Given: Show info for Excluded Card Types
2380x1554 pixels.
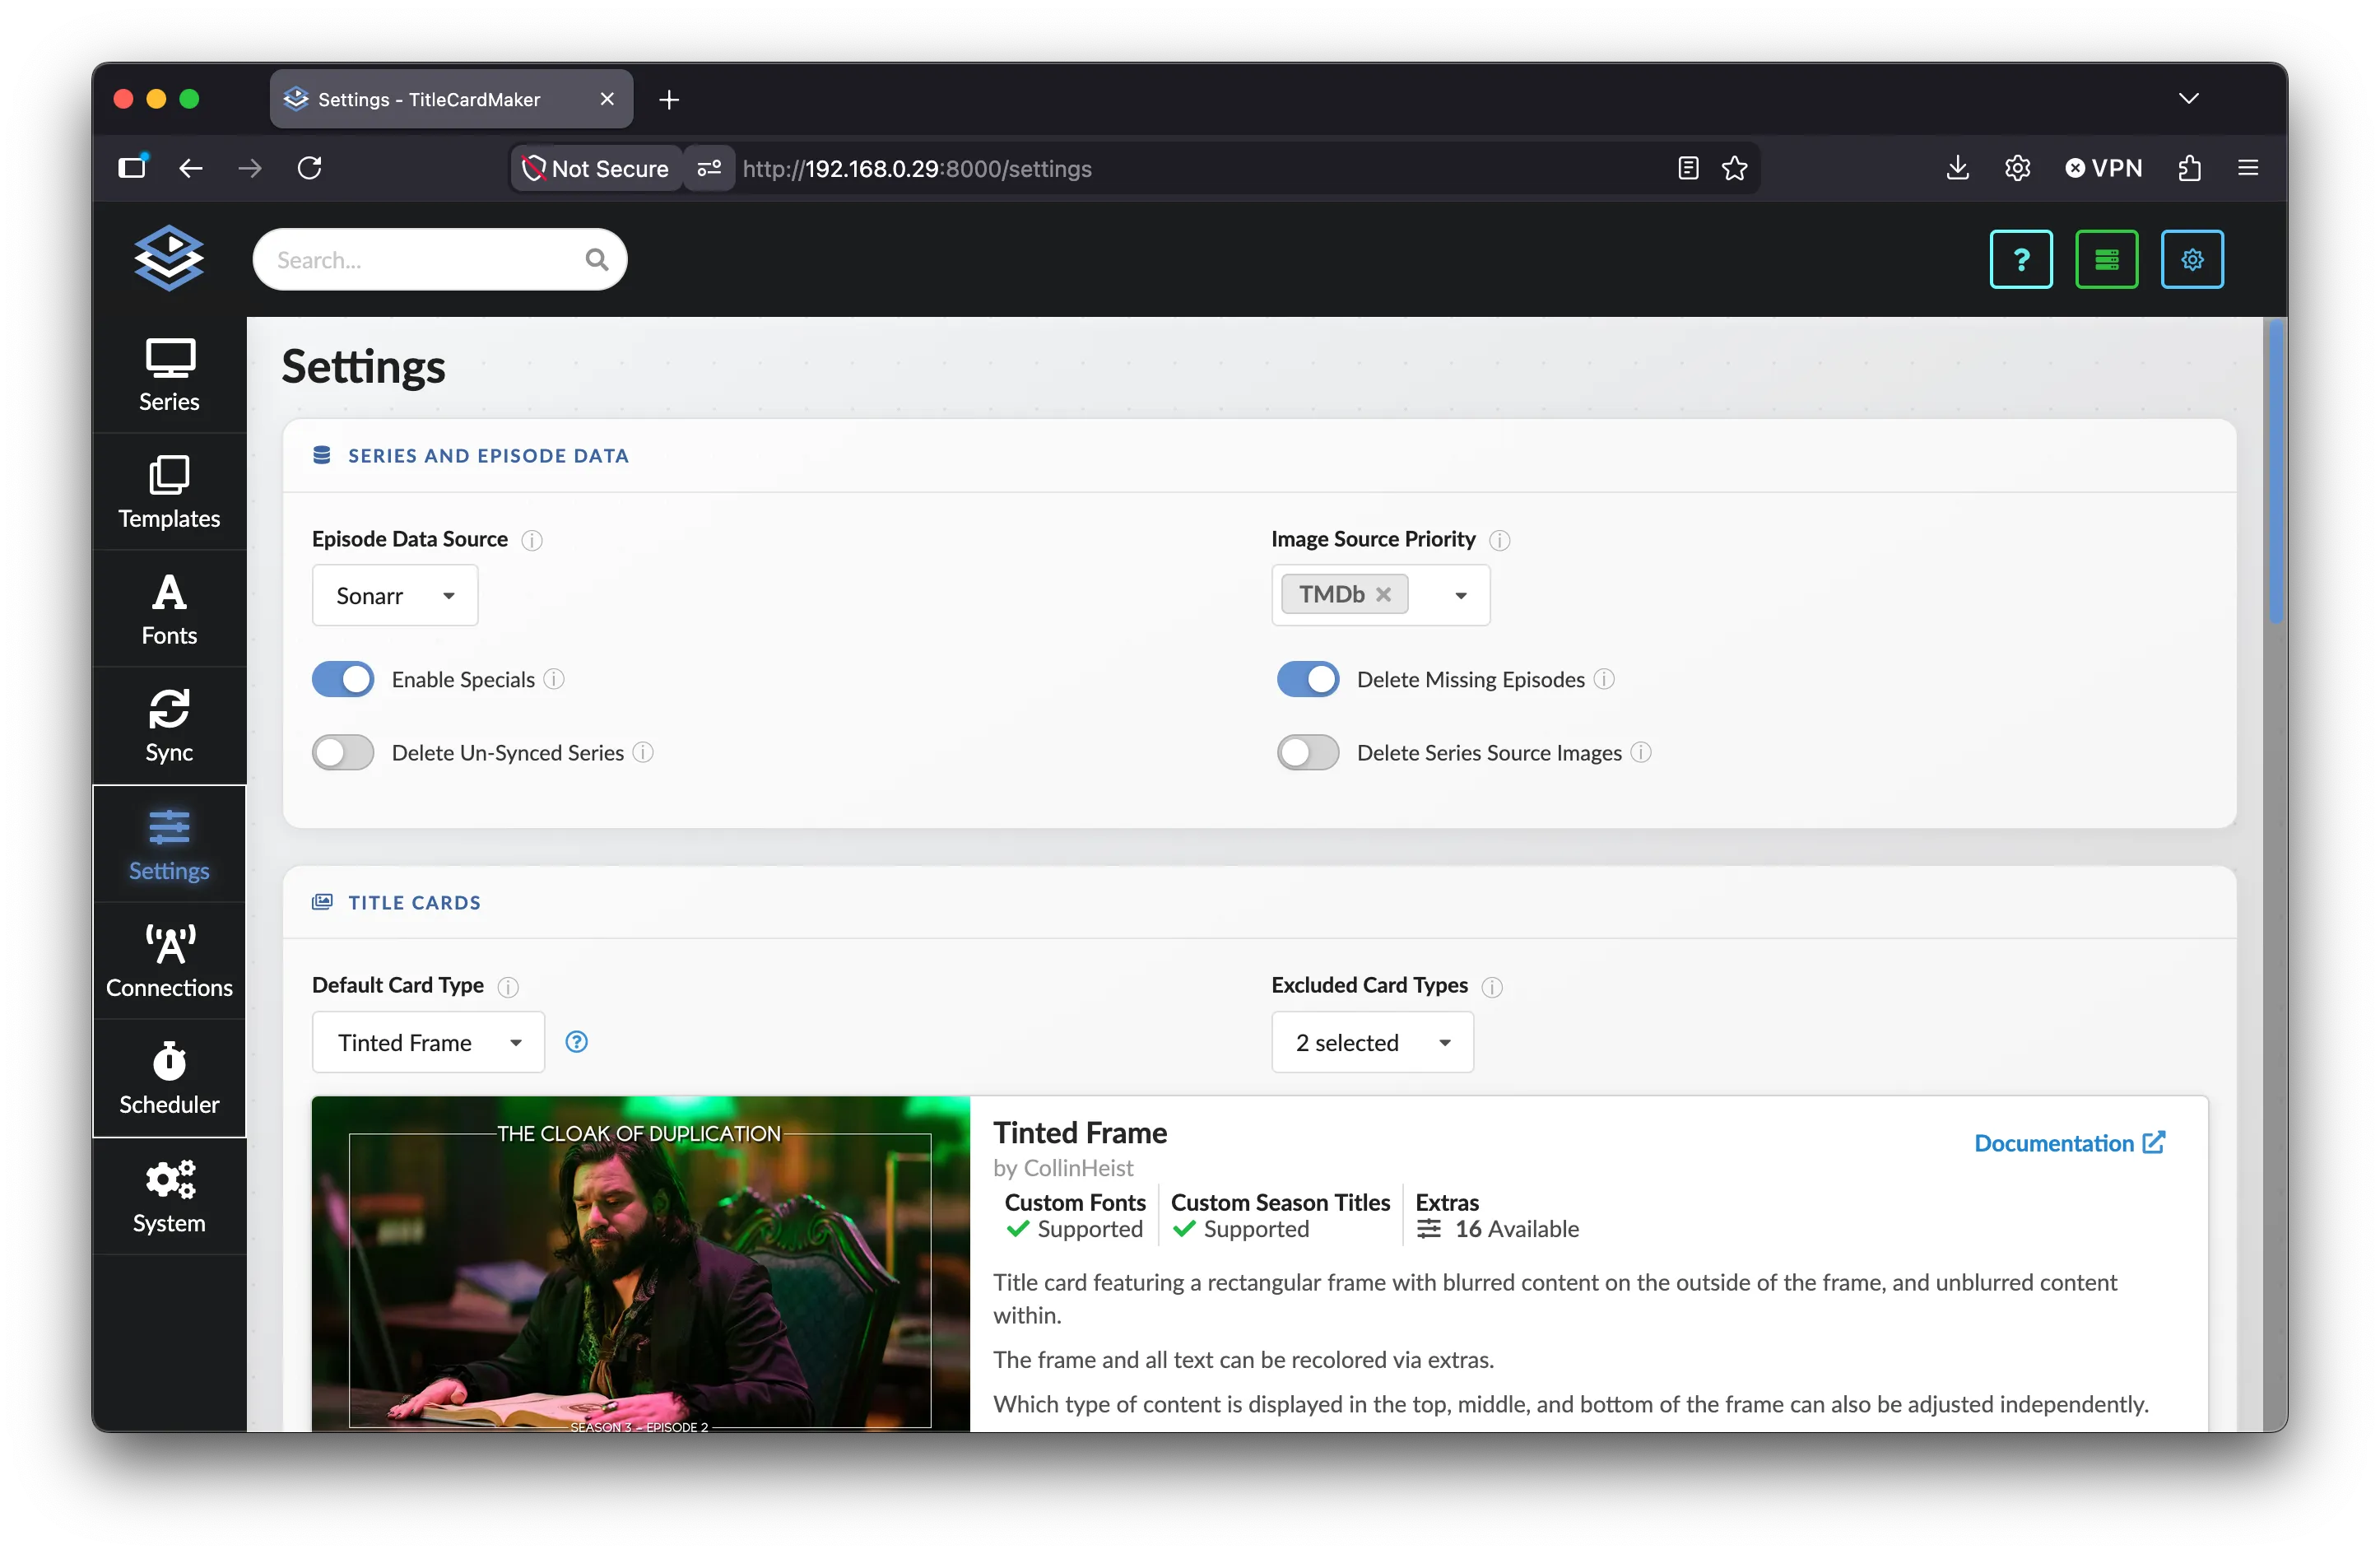Looking at the screenshot, I should (x=1492, y=987).
